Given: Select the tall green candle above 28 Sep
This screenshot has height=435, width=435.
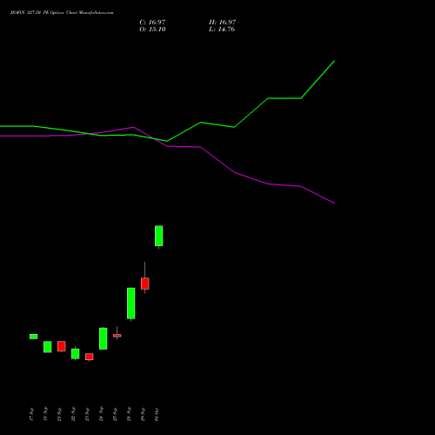Looking at the screenshot, I should (131, 304).
